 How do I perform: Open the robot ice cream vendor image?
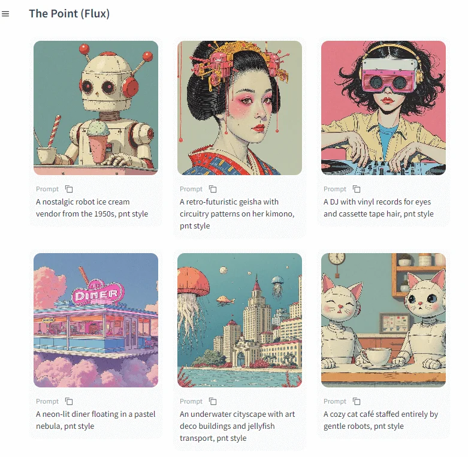(x=96, y=108)
